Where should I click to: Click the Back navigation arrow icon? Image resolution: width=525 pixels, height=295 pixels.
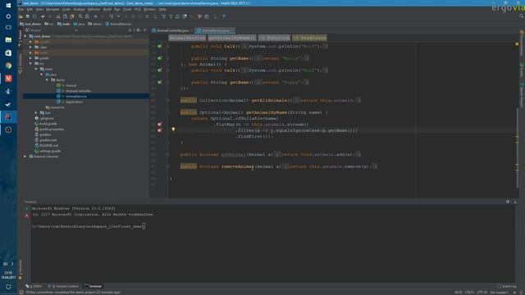(96, 16)
